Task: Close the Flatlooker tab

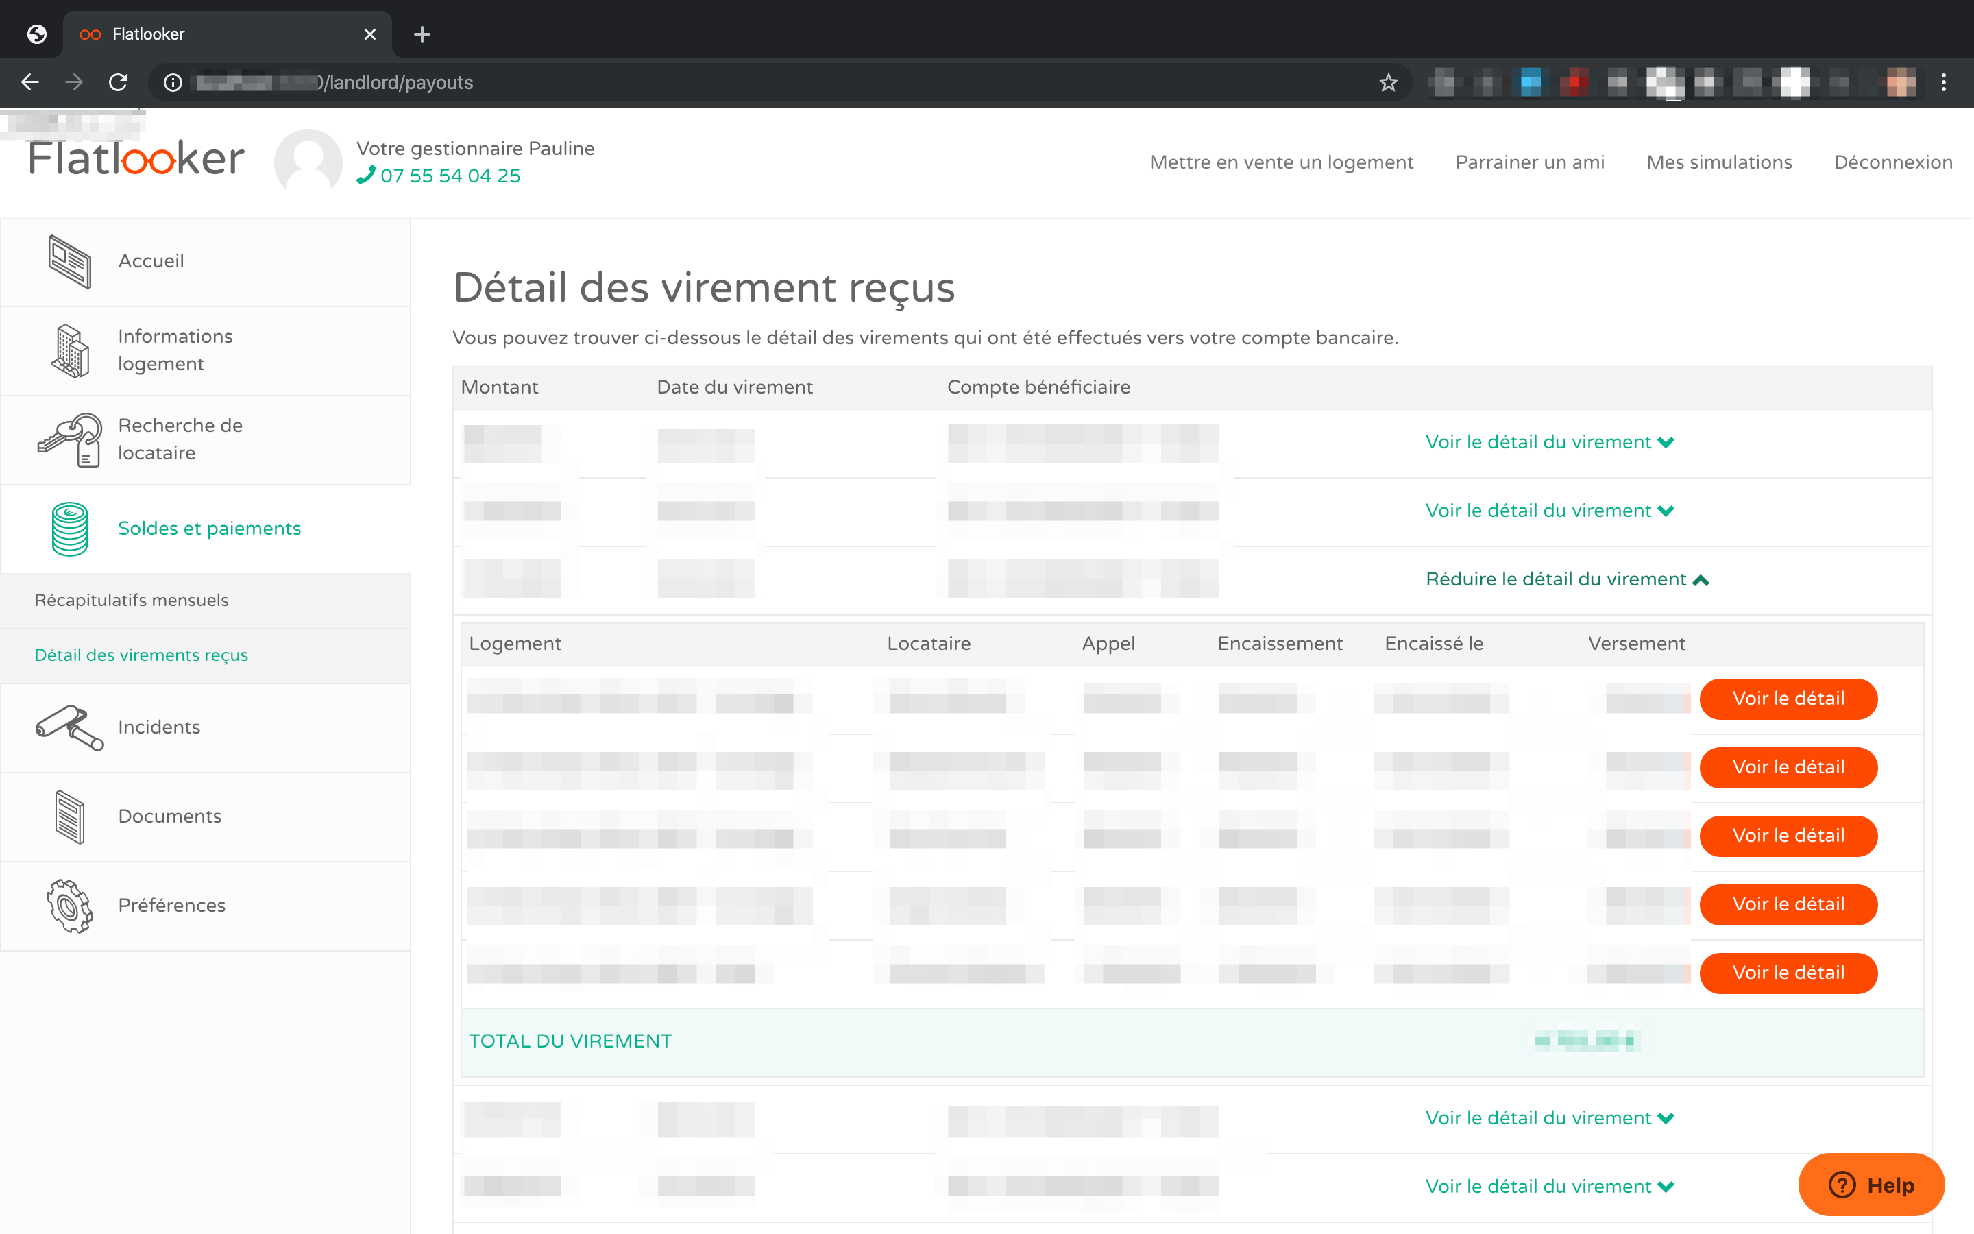Action: pos(369,34)
